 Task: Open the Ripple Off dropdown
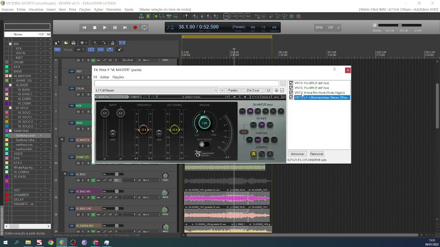[x=80, y=50]
